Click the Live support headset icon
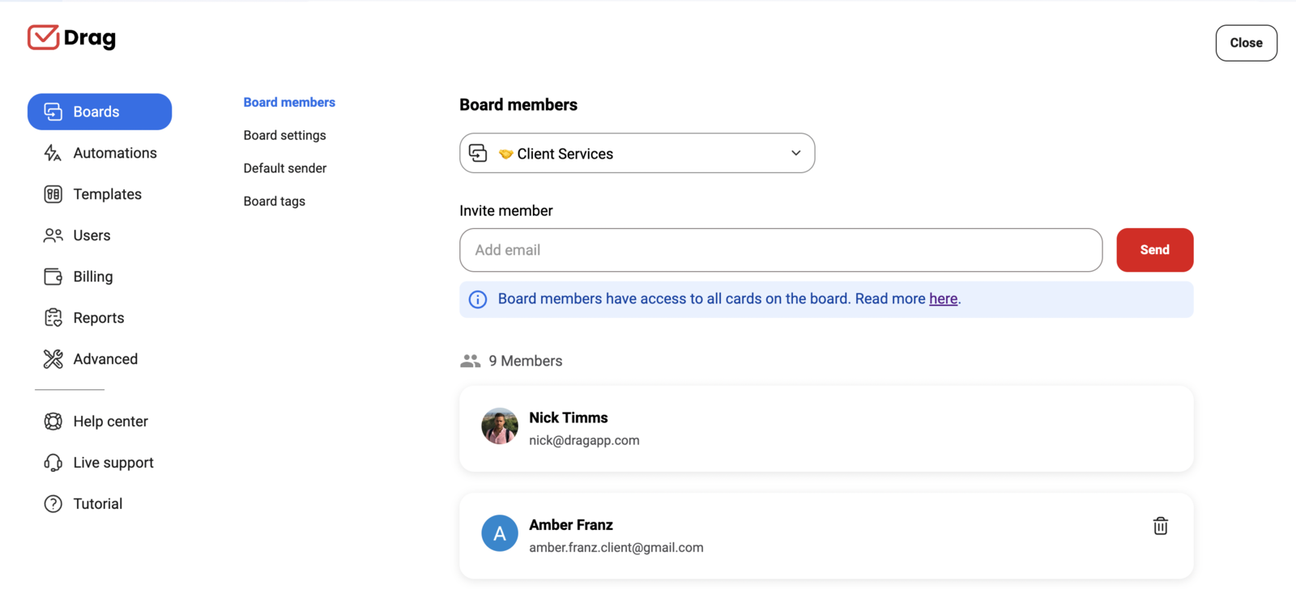The image size is (1296, 589). coord(53,463)
